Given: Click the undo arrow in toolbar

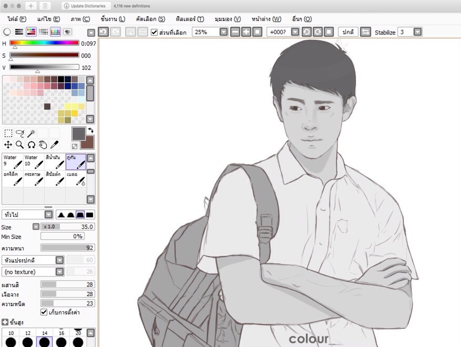Looking at the screenshot, I should point(103,32).
